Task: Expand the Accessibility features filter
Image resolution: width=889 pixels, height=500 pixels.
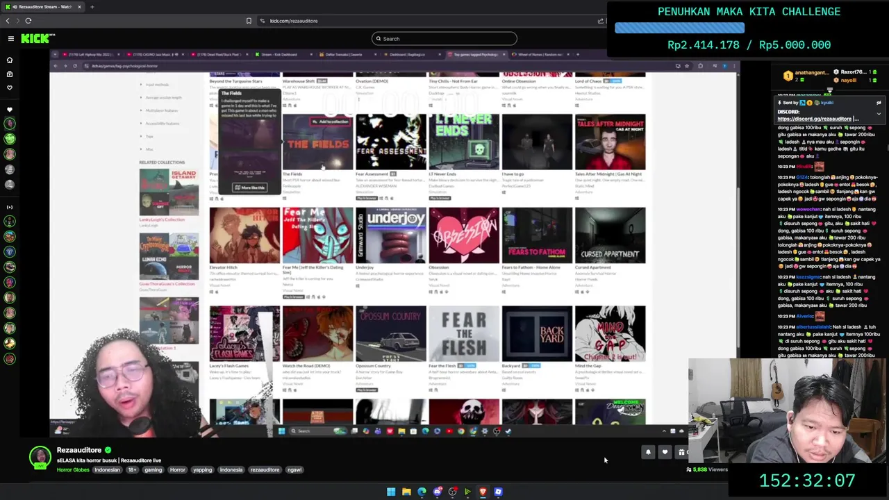Action: coord(162,124)
